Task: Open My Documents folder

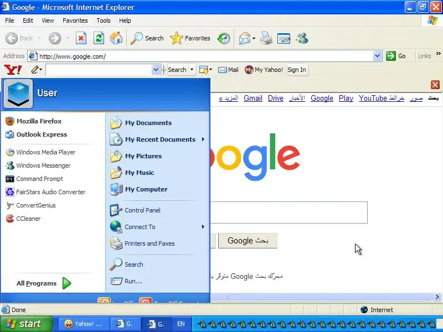Action: [141, 123]
